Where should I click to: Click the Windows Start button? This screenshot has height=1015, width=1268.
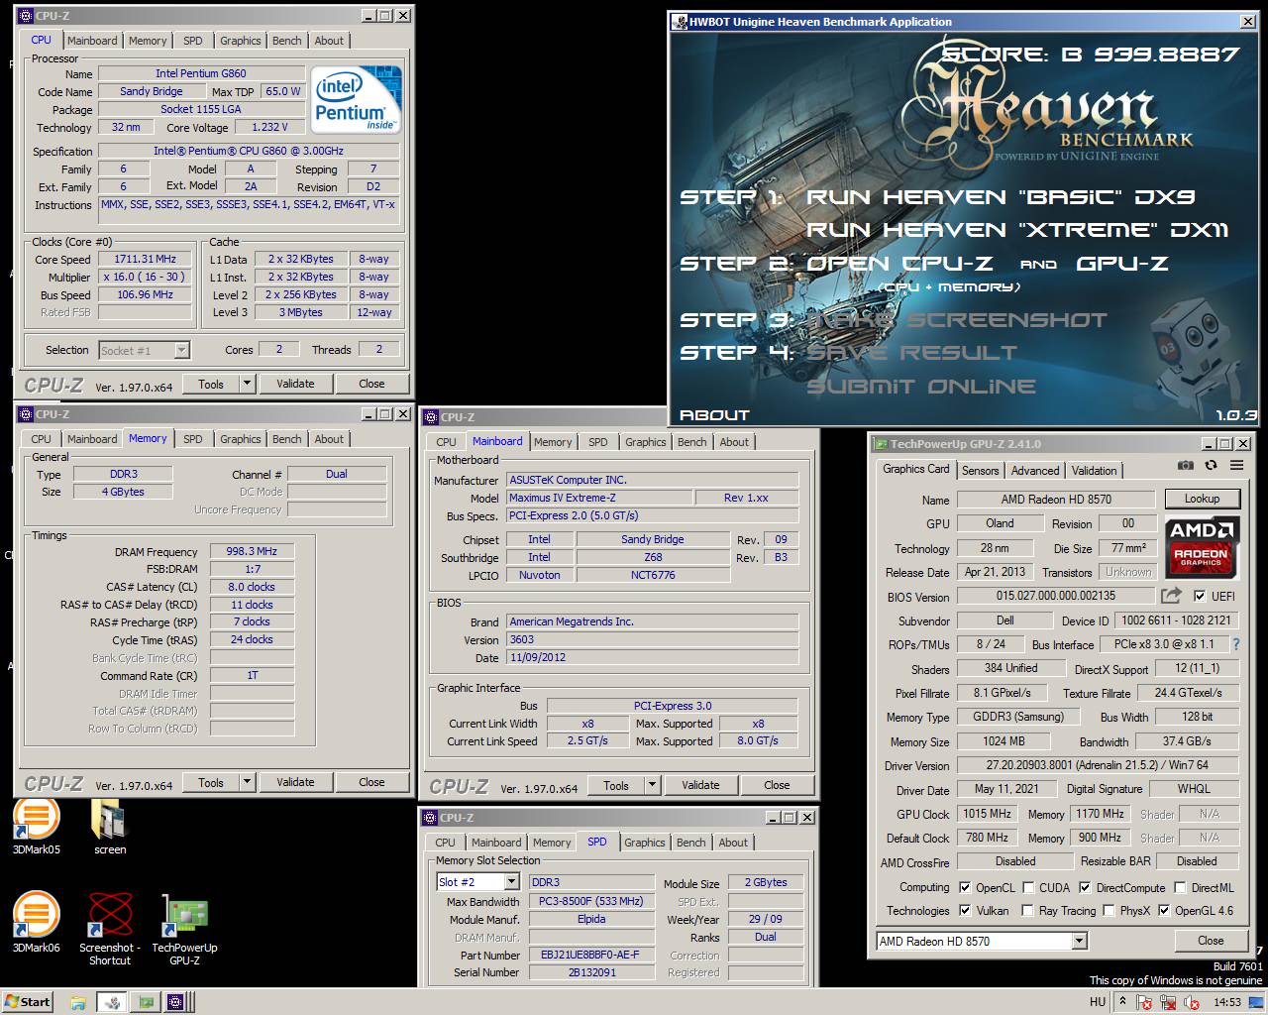click(x=27, y=1001)
